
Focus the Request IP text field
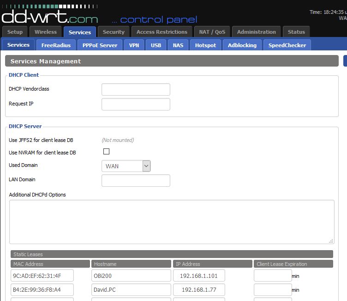pos(136,104)
